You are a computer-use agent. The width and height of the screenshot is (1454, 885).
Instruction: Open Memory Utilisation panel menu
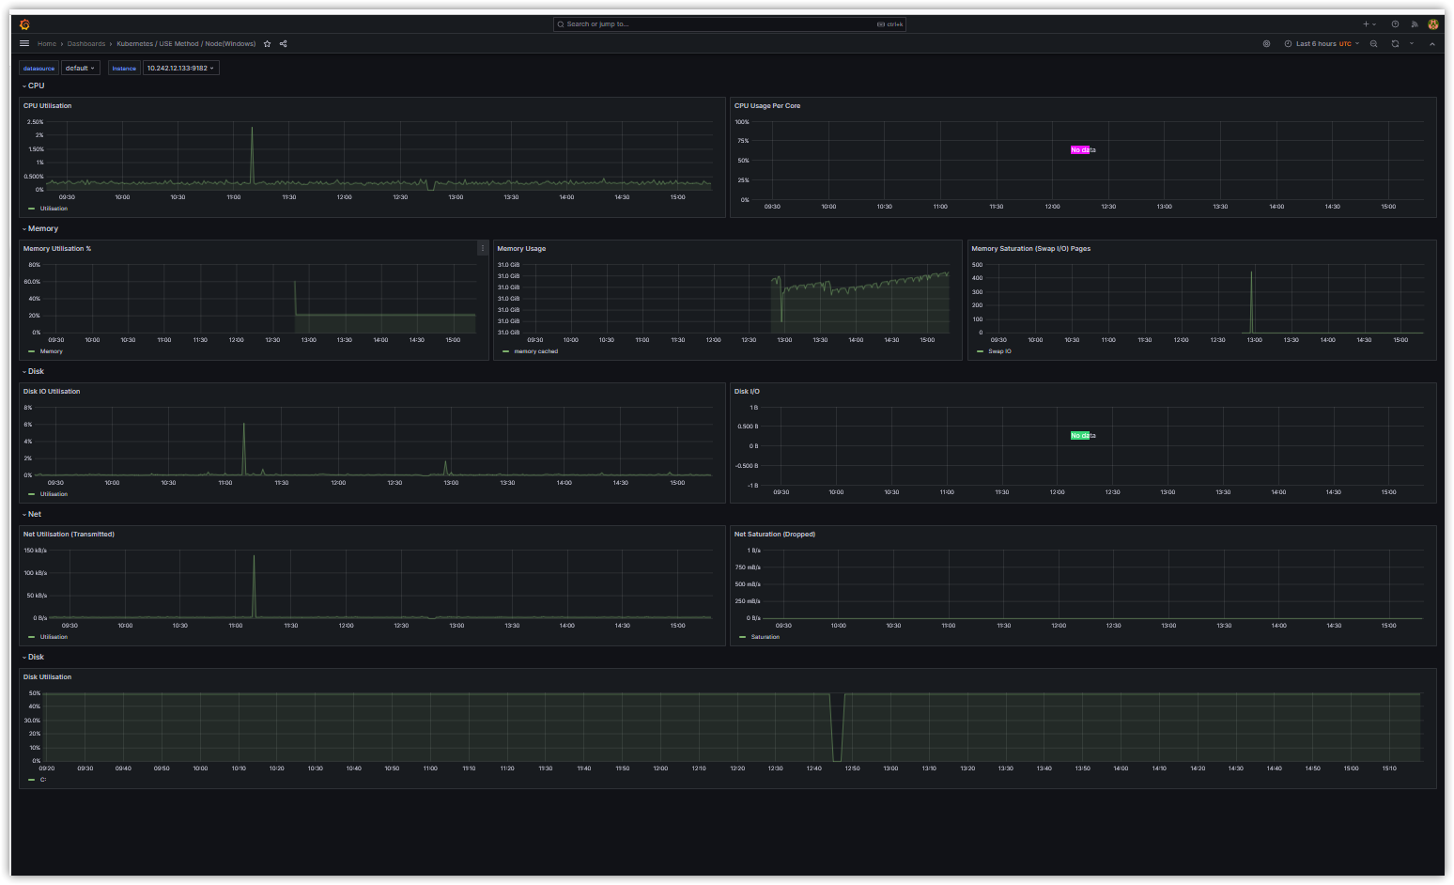click(482, 248)
